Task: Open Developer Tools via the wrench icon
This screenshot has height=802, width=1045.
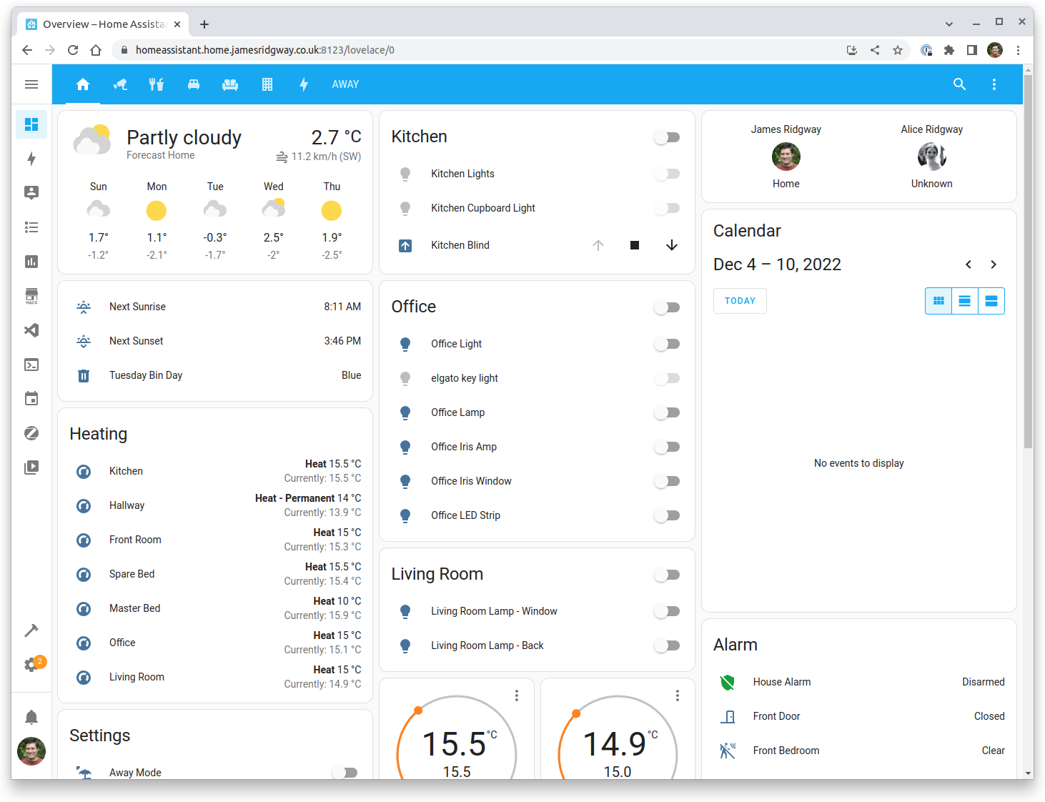Action: click(x=31, y=630)
